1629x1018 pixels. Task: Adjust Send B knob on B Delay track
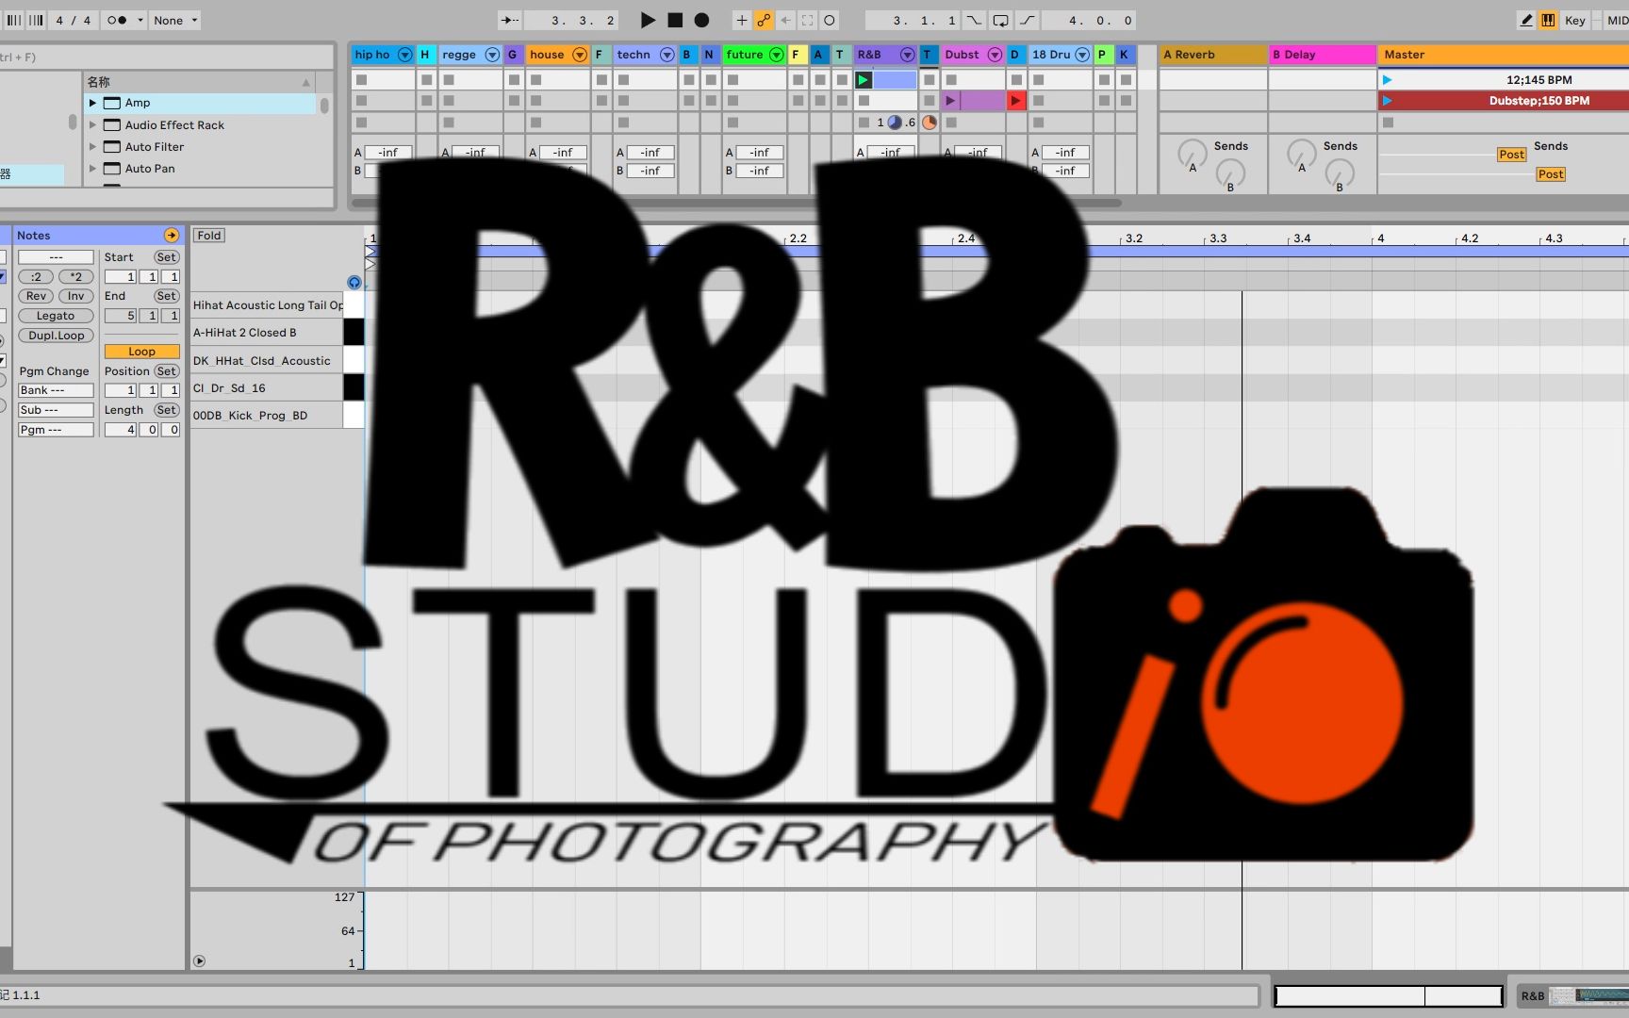pos(1340,172)
